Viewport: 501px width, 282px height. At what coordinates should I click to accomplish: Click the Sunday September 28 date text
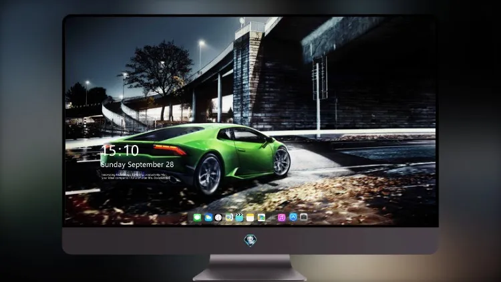coord(138,164)
